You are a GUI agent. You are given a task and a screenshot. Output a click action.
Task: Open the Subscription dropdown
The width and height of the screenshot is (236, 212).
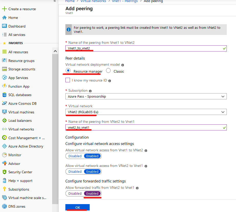tap(146, 96)
